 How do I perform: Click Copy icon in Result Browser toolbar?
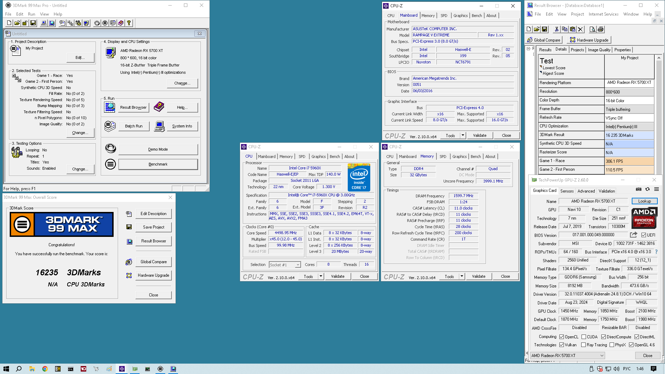point(565,29)
